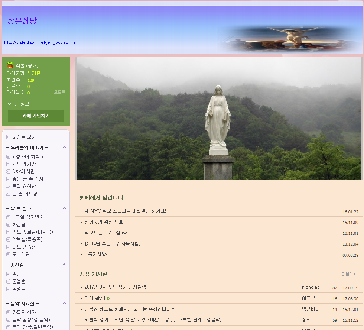Click the icon beside 악보실(특송곡)
Viewport: 364px width, 330px height.
click(8, 239)
